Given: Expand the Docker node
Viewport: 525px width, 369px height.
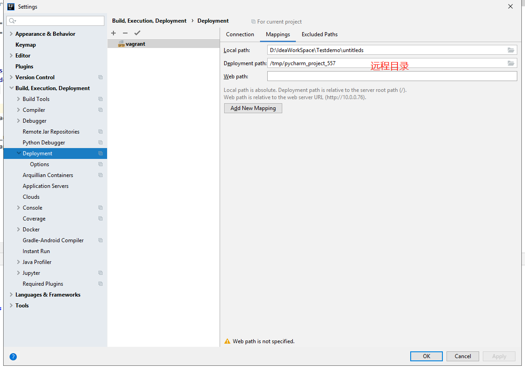Looking at the screenshot, I should point(19,230).
